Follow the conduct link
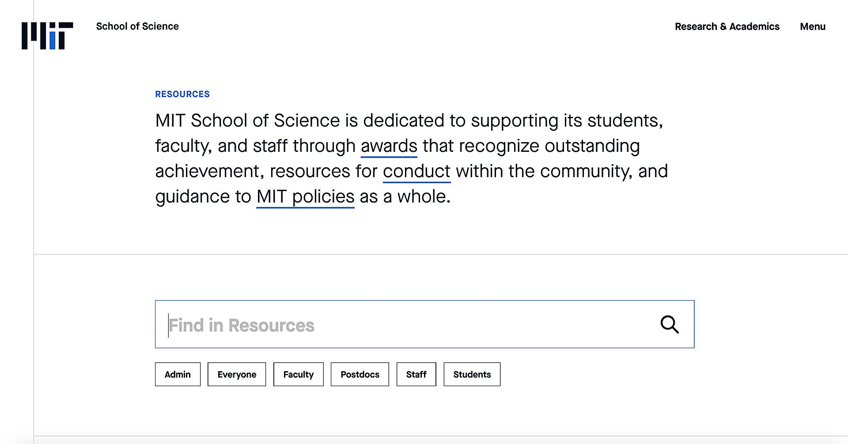848x444 pixels. click(x=416, y=171)
